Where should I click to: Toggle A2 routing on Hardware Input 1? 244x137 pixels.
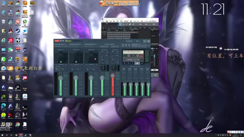(x=65, y=76)
